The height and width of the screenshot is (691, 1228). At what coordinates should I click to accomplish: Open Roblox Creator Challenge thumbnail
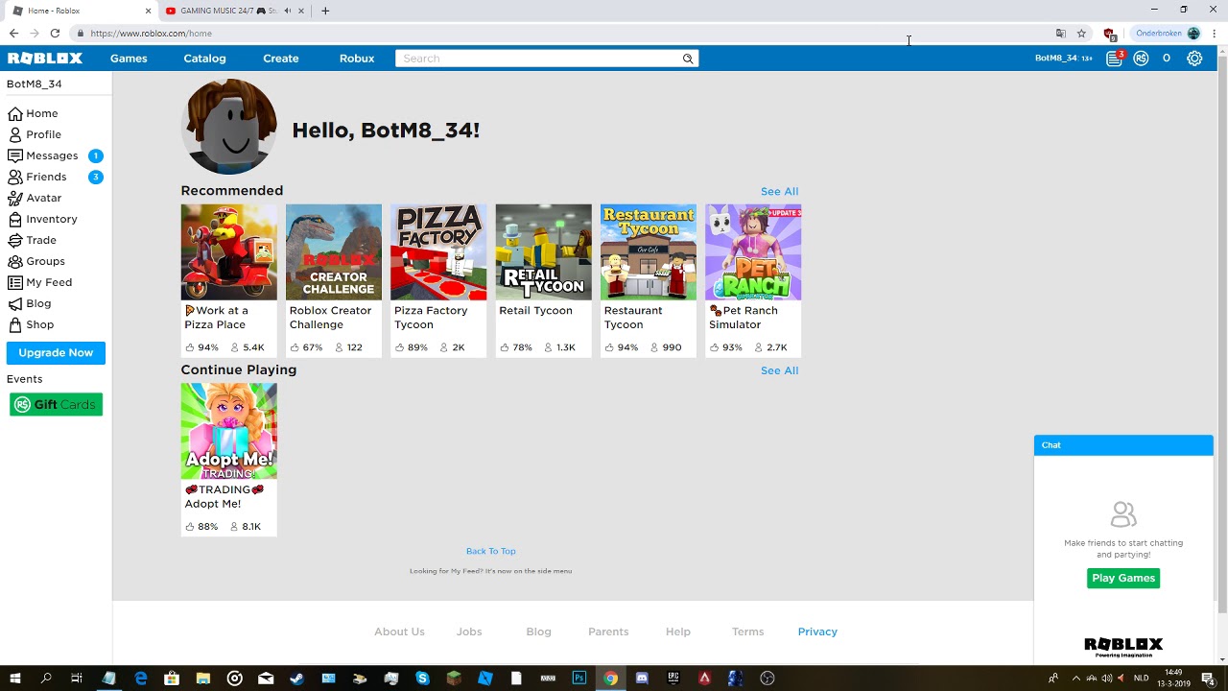[333, 251]
